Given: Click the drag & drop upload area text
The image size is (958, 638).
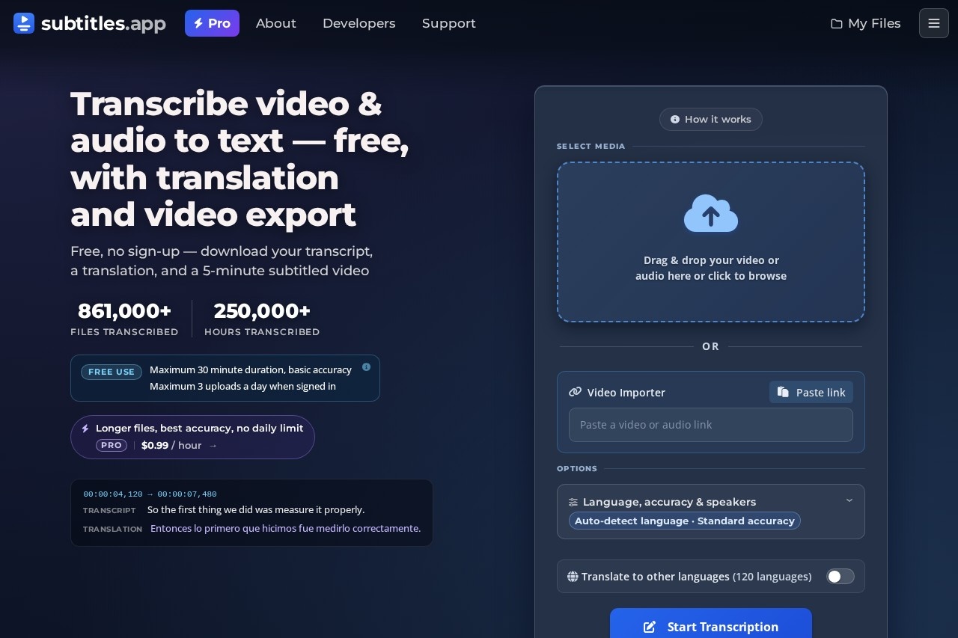Looking at the screenshot, I should point(711,268).
